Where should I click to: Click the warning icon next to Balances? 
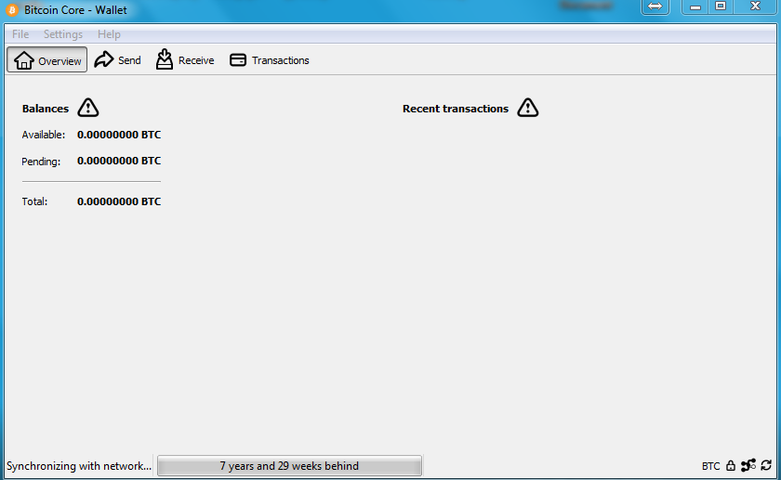(x=88, y=108)
